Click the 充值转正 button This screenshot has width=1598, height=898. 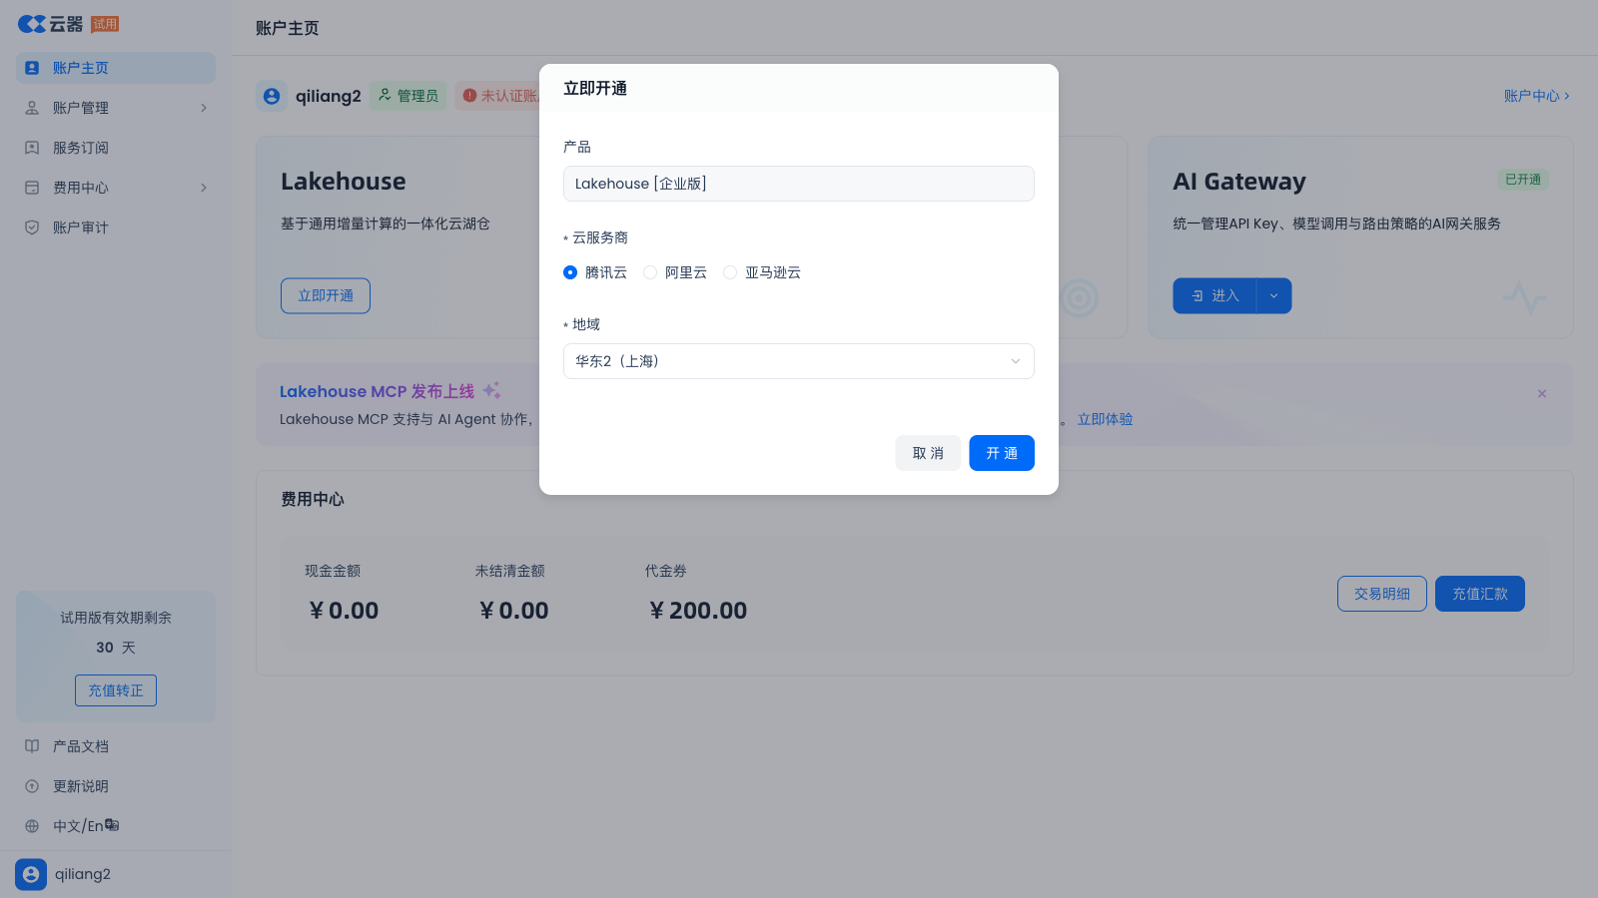(116, 690)
